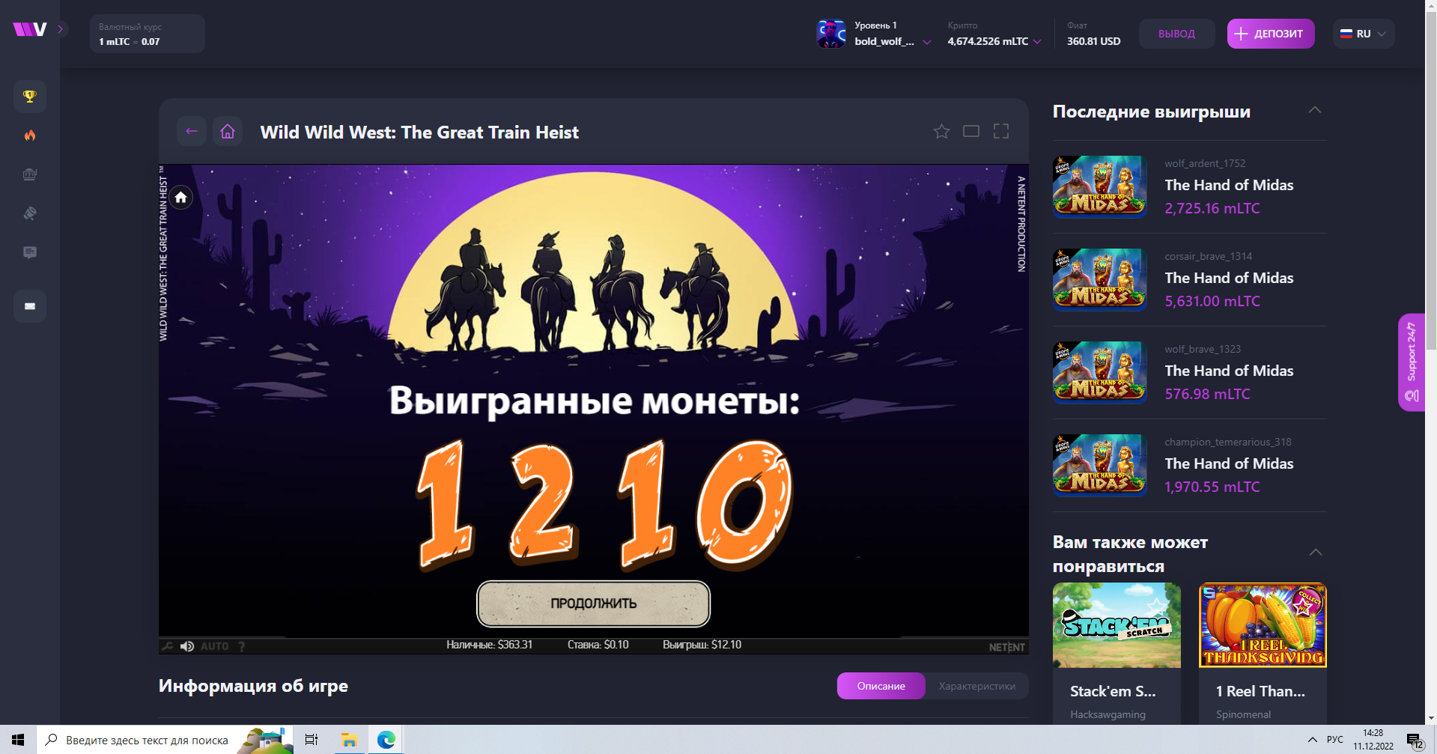Screen dimensions: 1437x754
Task: Click the site logo in the header
Action: [x=30, y=29]
